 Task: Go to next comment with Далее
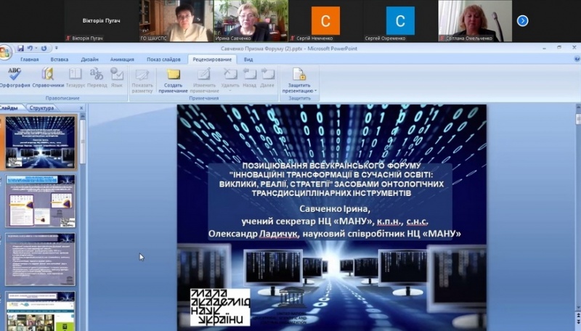point(267,78)
